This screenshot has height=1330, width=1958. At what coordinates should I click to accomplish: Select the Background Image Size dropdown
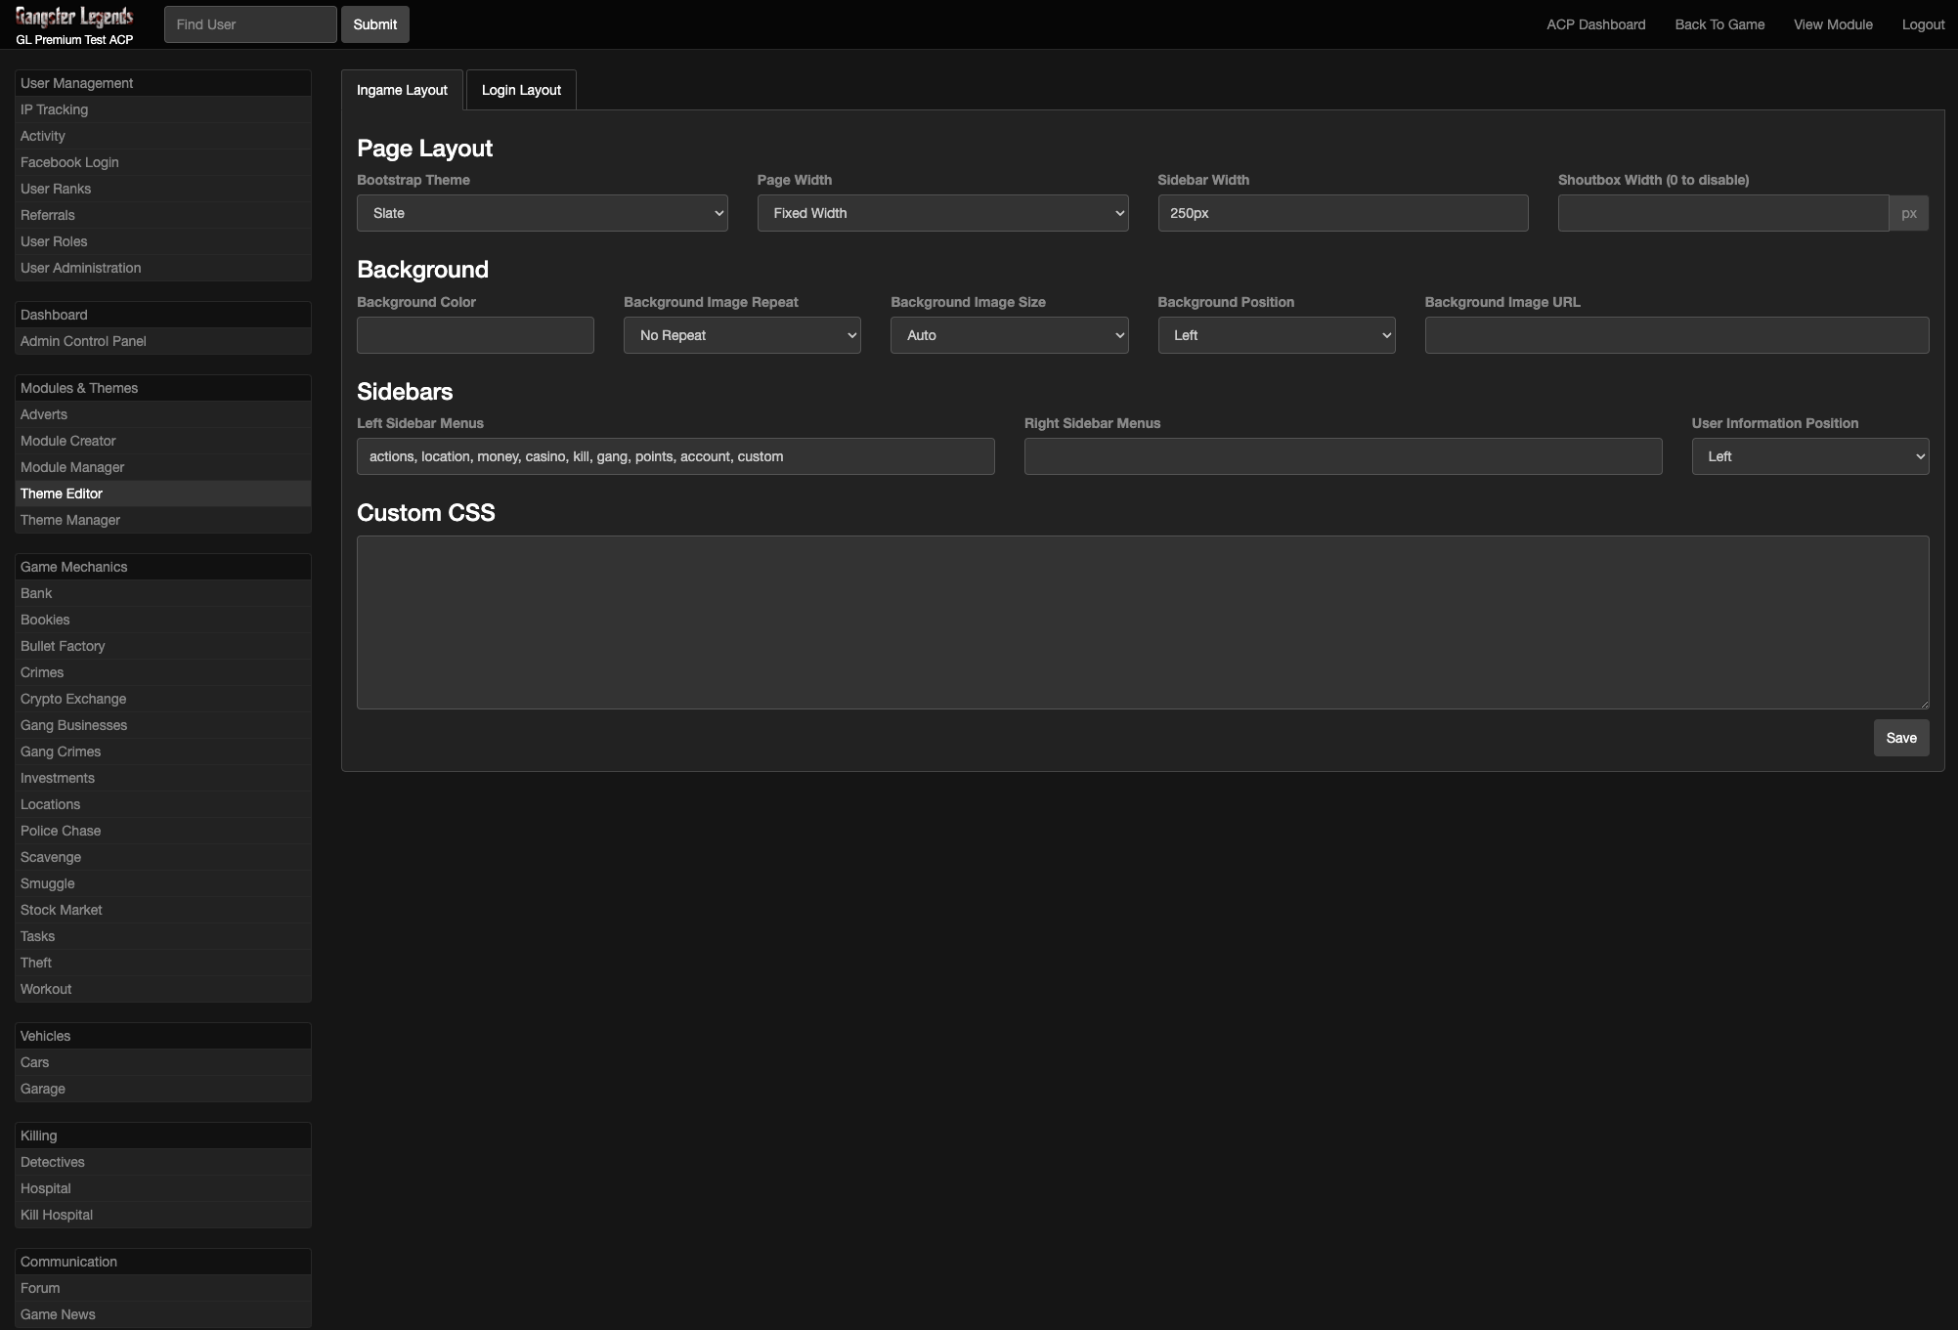1009,335
